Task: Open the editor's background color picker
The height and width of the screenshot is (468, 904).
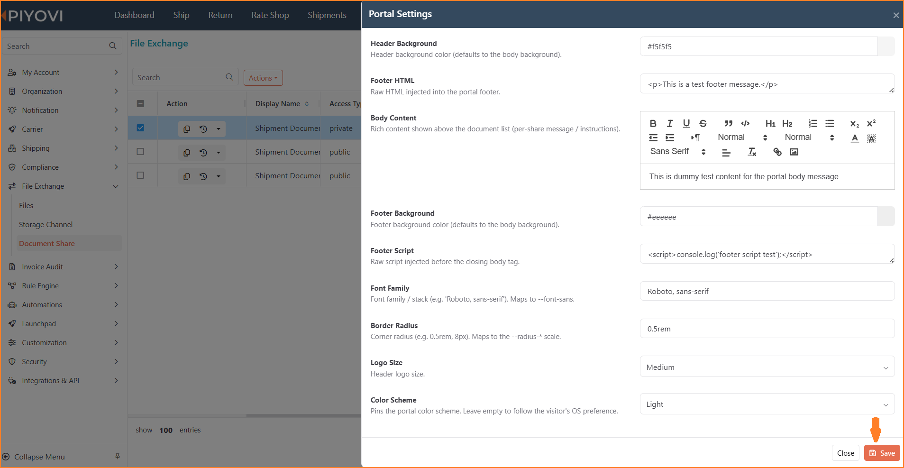Action: coord(871,138)
